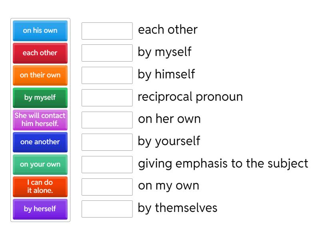Click the answer box next to 'on my own'
320x240 pixels.
106,186
